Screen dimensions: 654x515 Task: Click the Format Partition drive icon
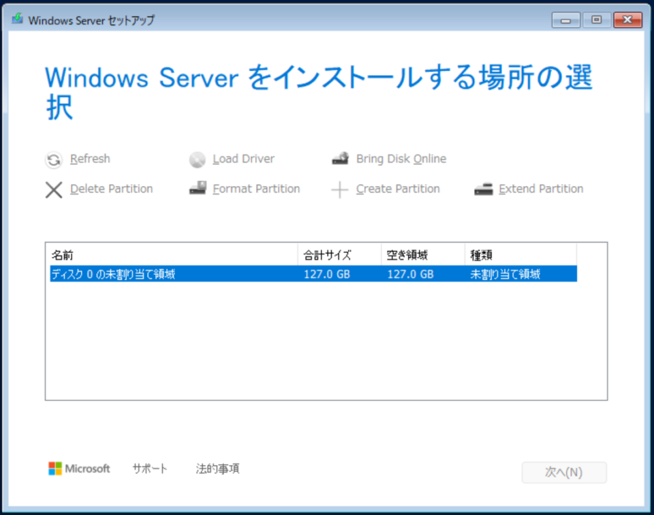click(198, 189)
